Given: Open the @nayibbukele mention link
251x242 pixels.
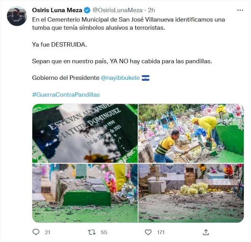Looking at the screenshot, I should 120,78.
